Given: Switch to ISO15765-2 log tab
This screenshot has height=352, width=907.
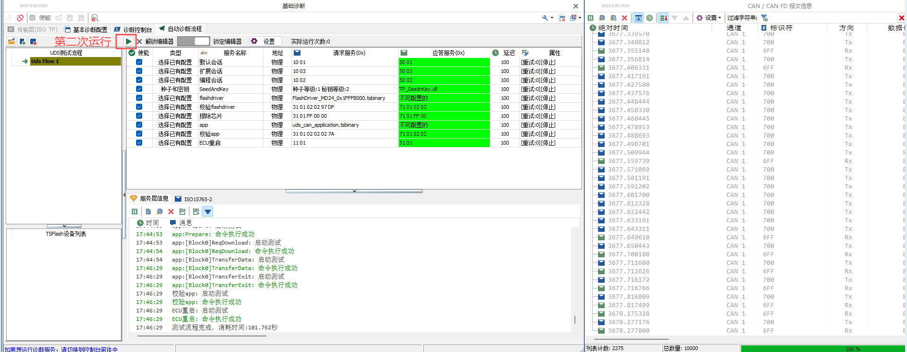Looking at the screenshot, I should (194, 199).
